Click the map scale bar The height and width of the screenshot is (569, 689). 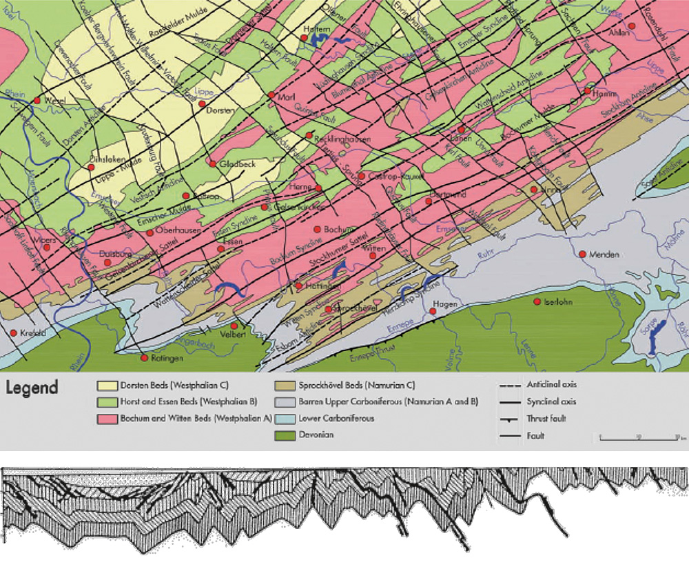click(x=639, y=437)
